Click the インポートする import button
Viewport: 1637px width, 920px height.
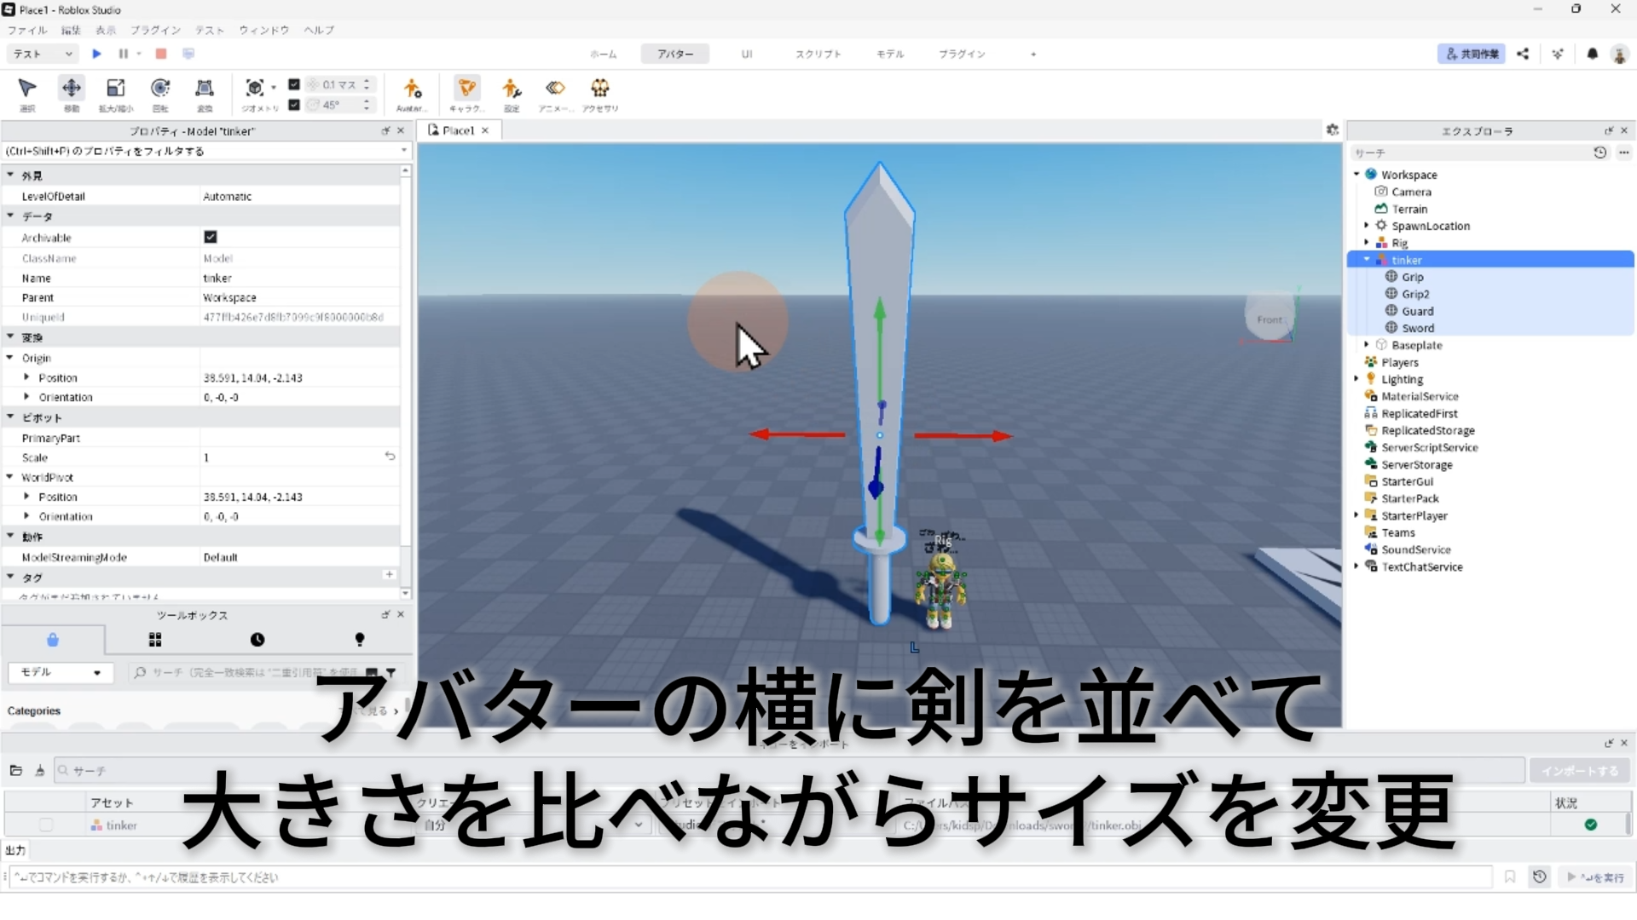pyautogui.click(x=1579, y=771)
